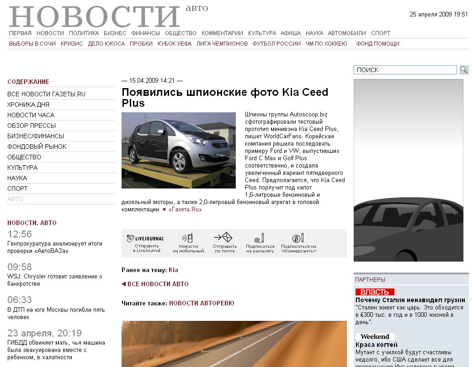This screenshot has height=367, width=473.
Task: Open the ФИНАНСЫ menu item
Action: (145, 33)
